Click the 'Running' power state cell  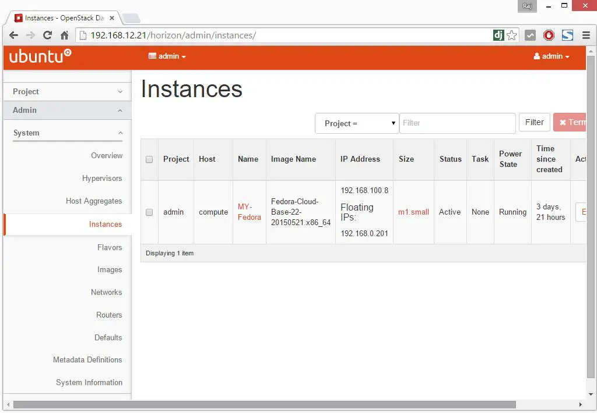point(512,212)
